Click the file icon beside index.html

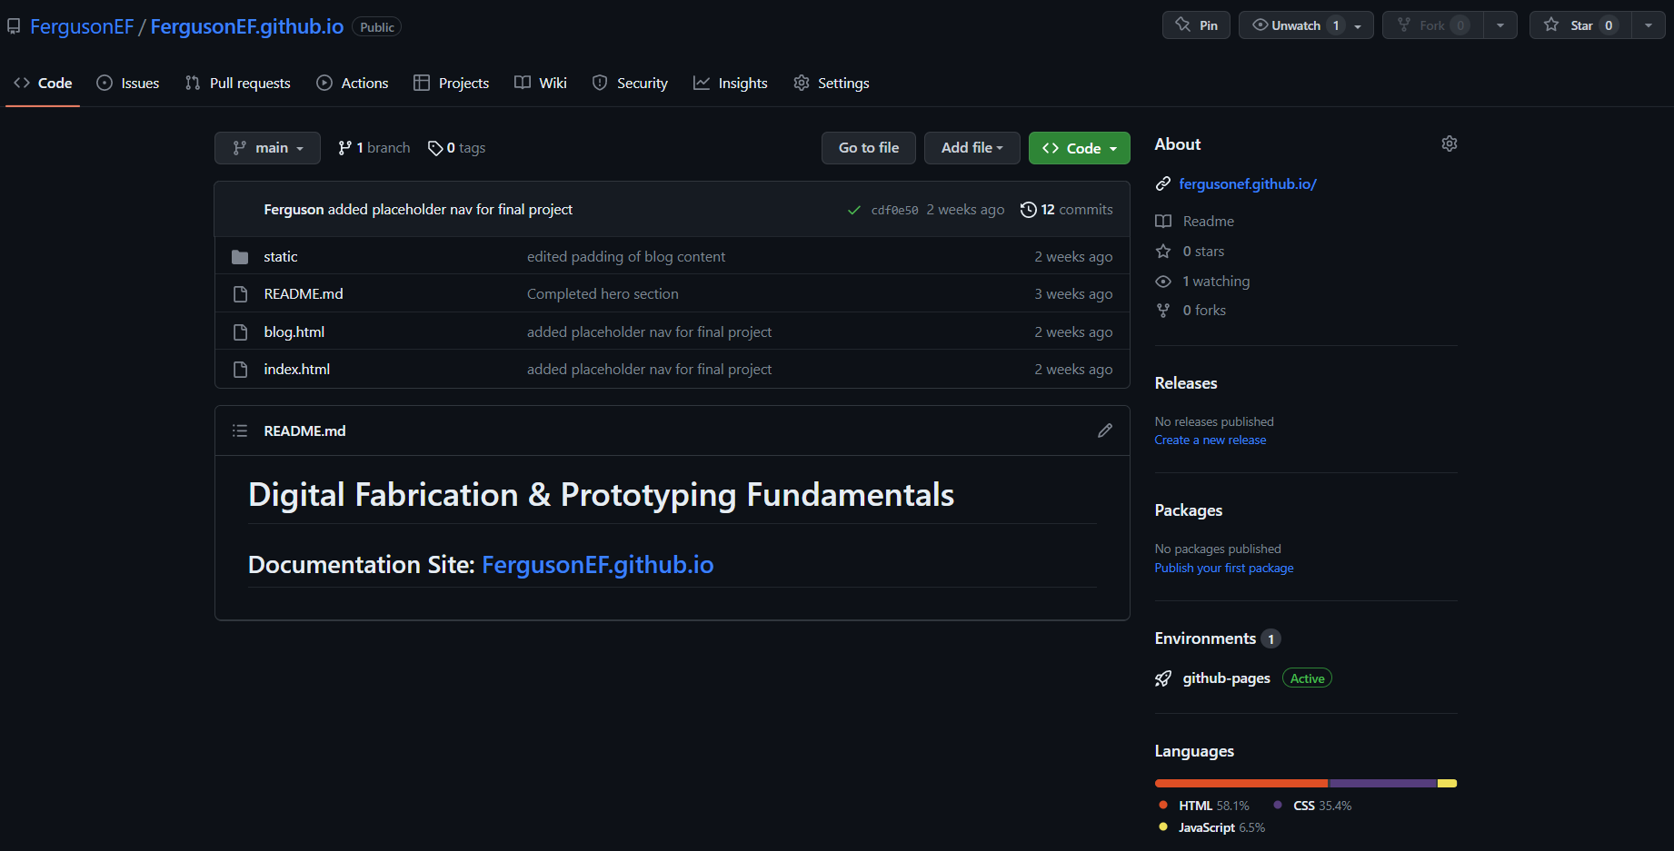[x=240, y=370]
